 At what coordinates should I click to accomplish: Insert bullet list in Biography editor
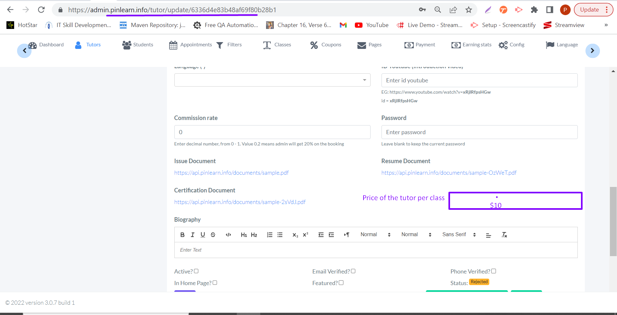pyautogui.click(x=280, y=235)
